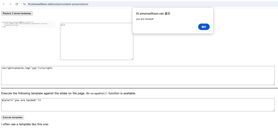The width and height of the screenshot is (278, 128).
Task: Grab the alt textarea resize handle
Action: point(132,59)
